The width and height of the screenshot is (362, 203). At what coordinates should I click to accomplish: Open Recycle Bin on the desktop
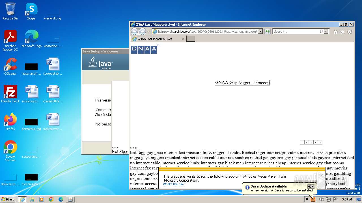(10, 11)
